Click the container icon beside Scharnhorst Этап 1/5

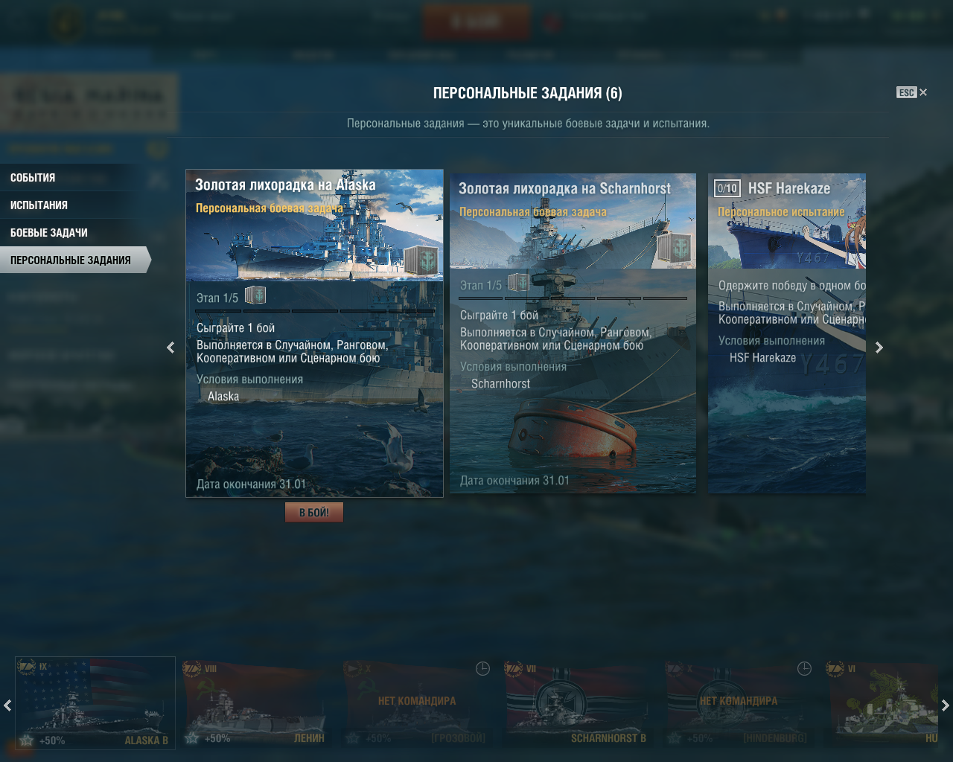[x=519, y=283]
